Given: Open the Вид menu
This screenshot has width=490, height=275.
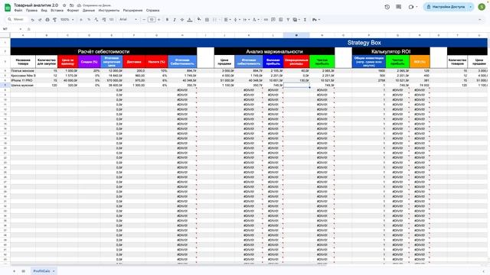Looking at the screenshot, I should [44, 10].
